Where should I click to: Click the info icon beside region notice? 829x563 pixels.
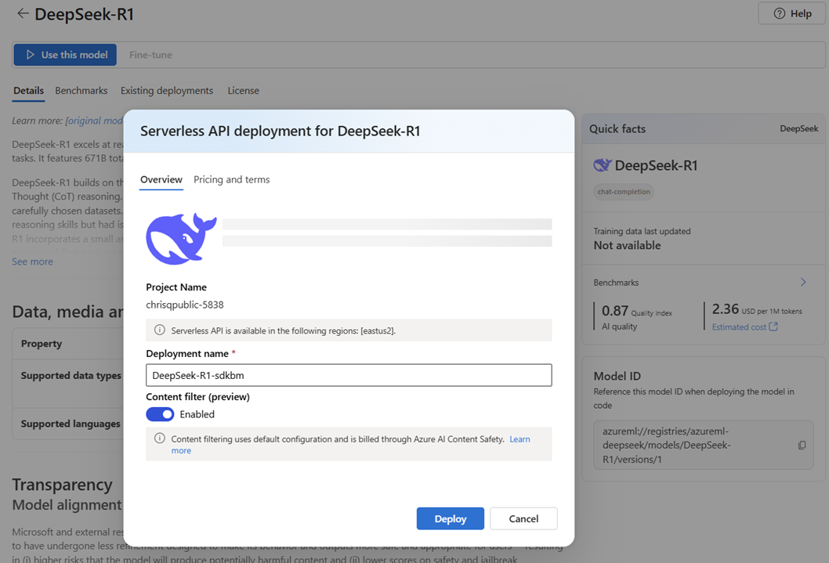click(159, 330)
